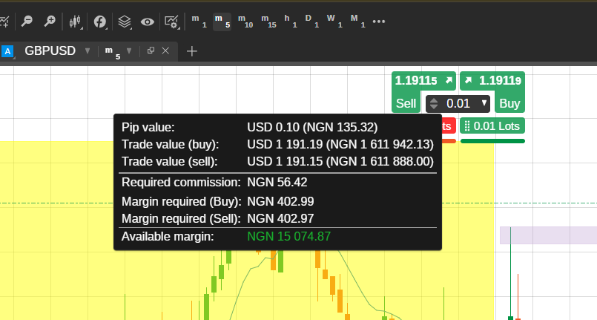This screenshot has height=320, width=597.
Task: Click the green 0.01 Lots volume bar
Action: click(492, 126)
